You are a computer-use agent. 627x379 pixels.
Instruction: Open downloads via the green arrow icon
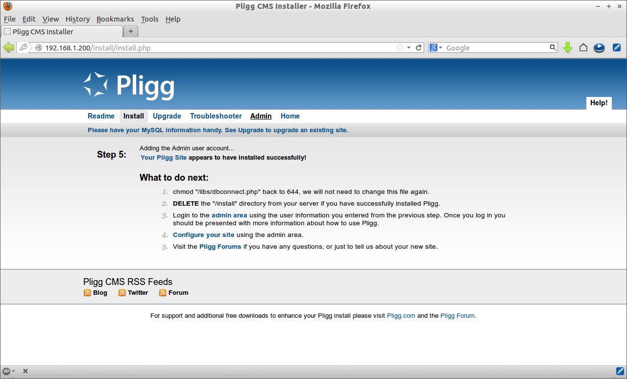(x=568, y=47)
